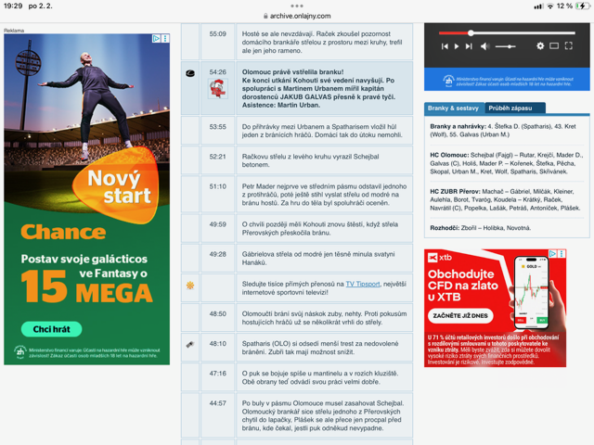Switch video to theater mode
The width and height of the screenshot is (594, 445).
click(x=554, y=46)
